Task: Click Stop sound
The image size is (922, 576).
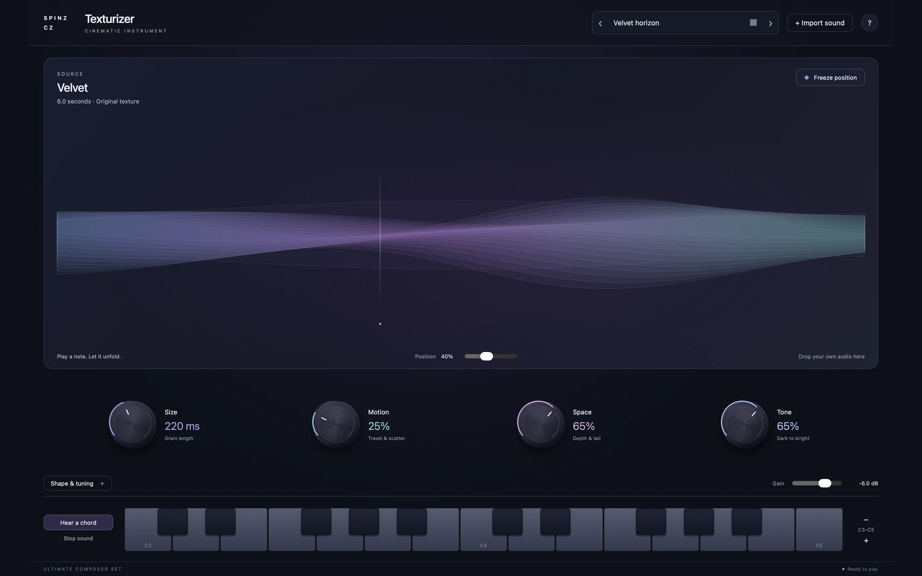Action: point(78,538)
